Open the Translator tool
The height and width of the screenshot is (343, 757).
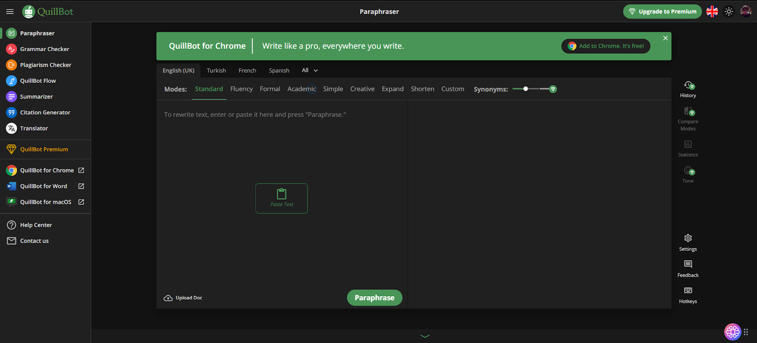[45, 128]
